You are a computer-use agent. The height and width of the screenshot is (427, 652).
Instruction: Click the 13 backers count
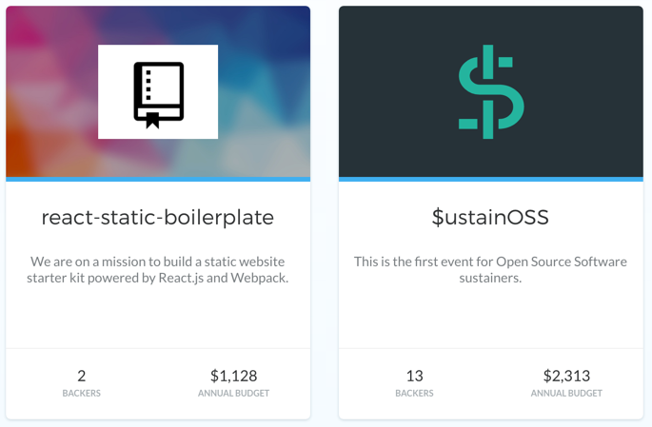(415, 376)
